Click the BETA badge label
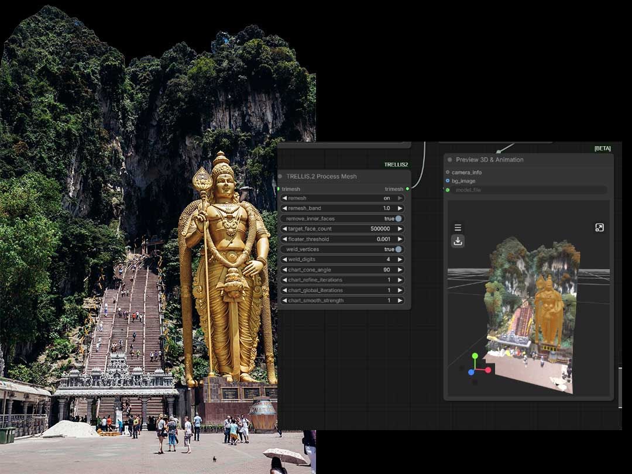This screenshot has width=632, height=474. click(x=603, y=148)
